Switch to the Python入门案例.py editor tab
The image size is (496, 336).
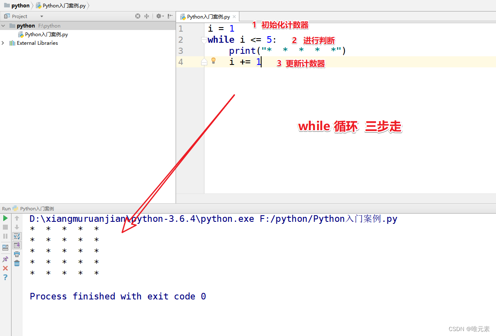coord(208,17)
